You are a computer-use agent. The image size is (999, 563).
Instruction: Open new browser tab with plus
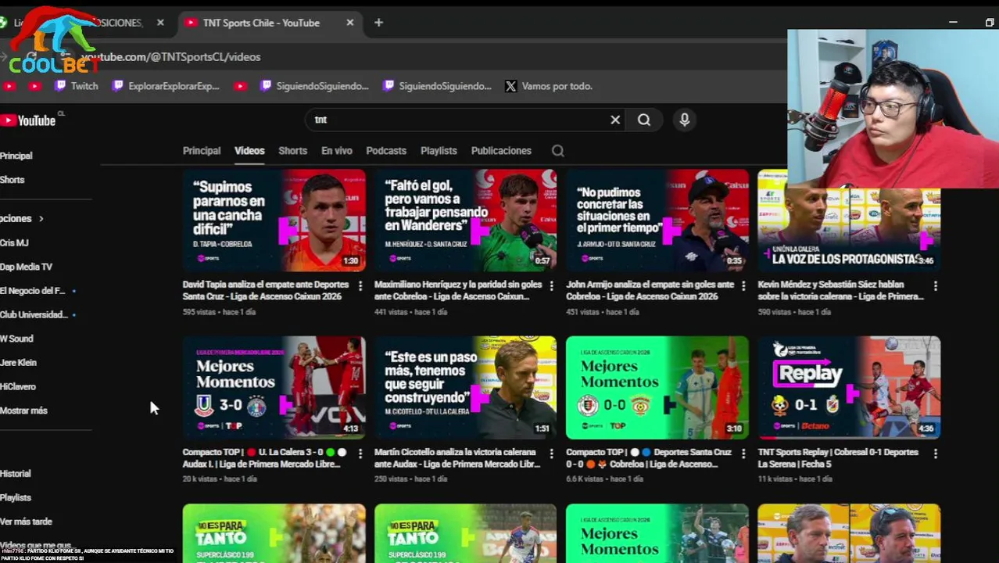point(378,23)
